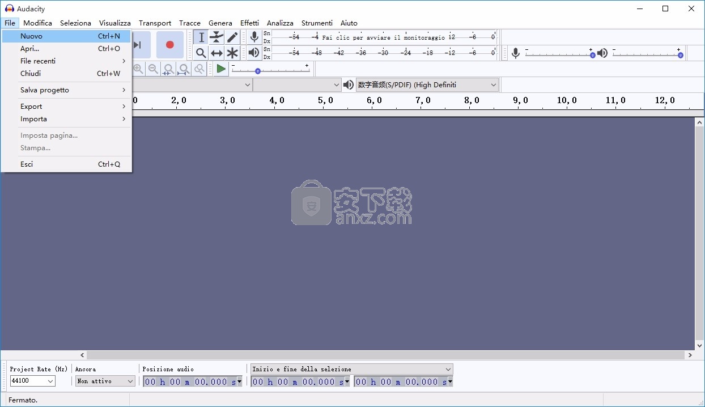The width and height of the screenshot is (705, 407).
Task: Open the Seleziona menu
Action: pos(75,23)
